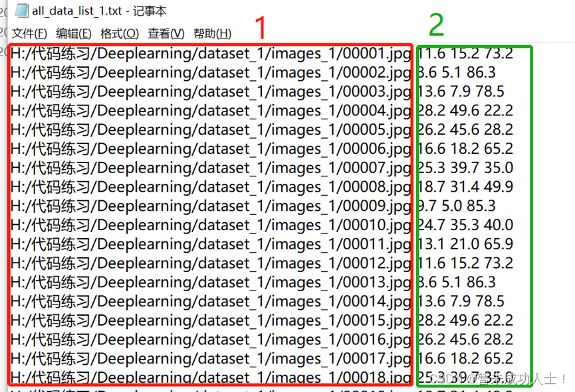
Task: Click the values 24.7 35.3 40.0
Action: click(466, 225)
